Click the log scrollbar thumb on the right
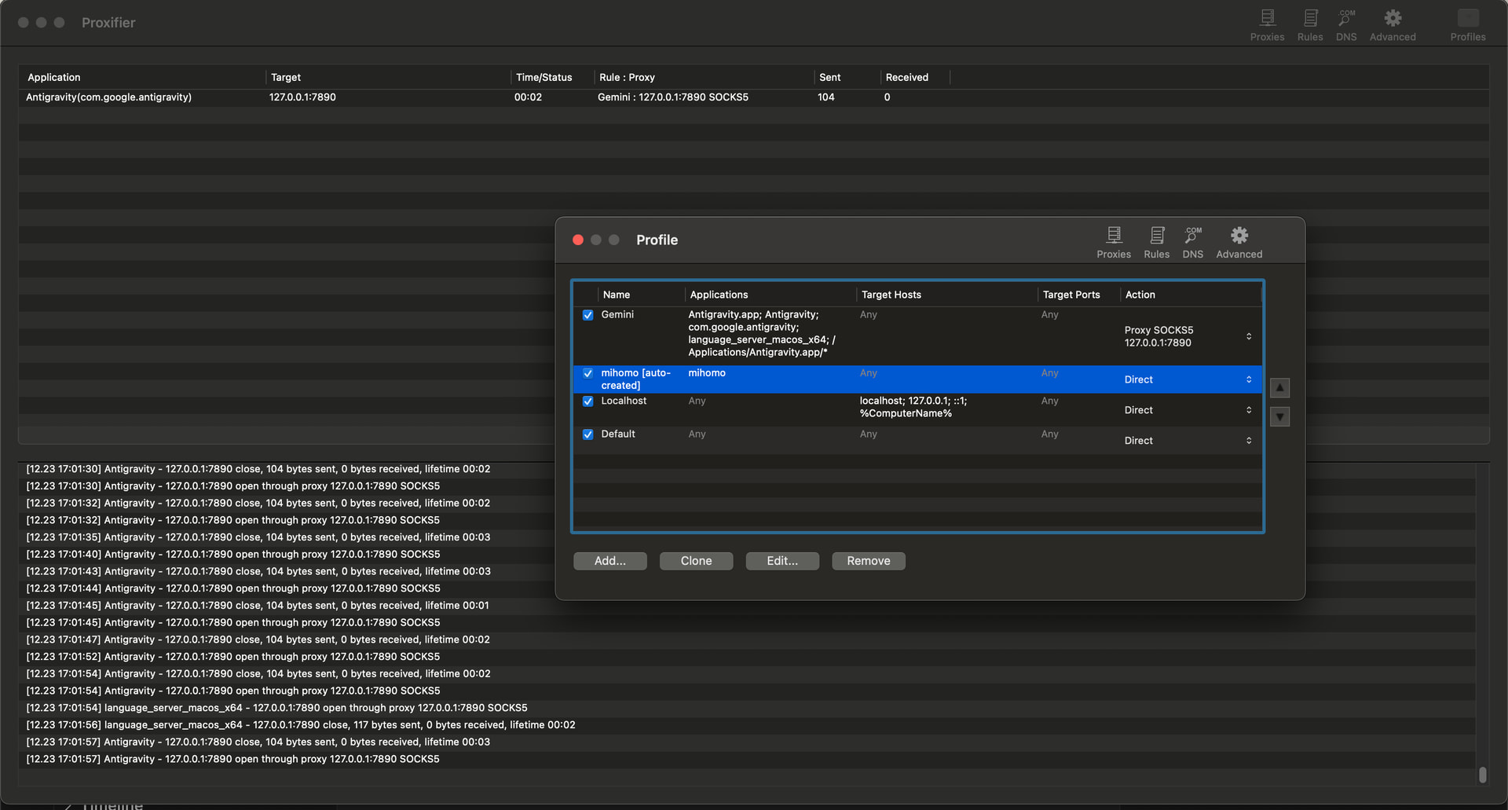The width and height of the screenshot is (1508, 810). click(1482, 775)
